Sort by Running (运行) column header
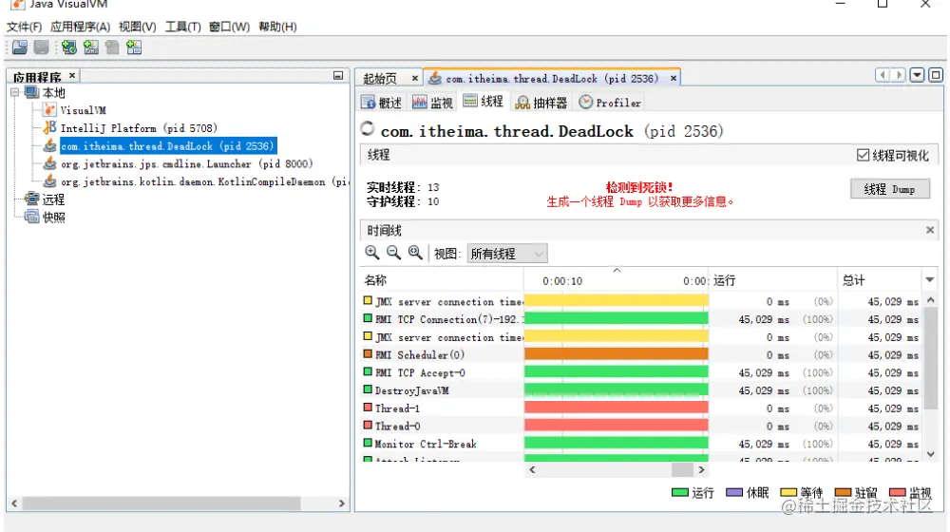The image size is (950, 532). pyautogui.click(x=773, y=280)
